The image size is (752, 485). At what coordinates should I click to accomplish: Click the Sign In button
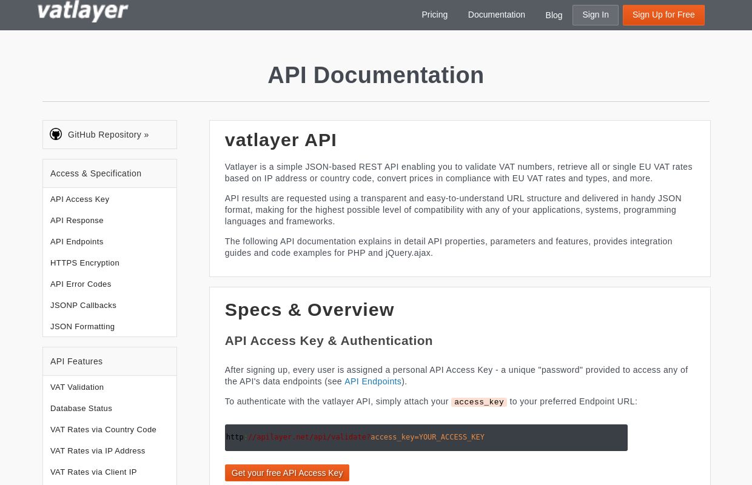[x=596, y=15]
